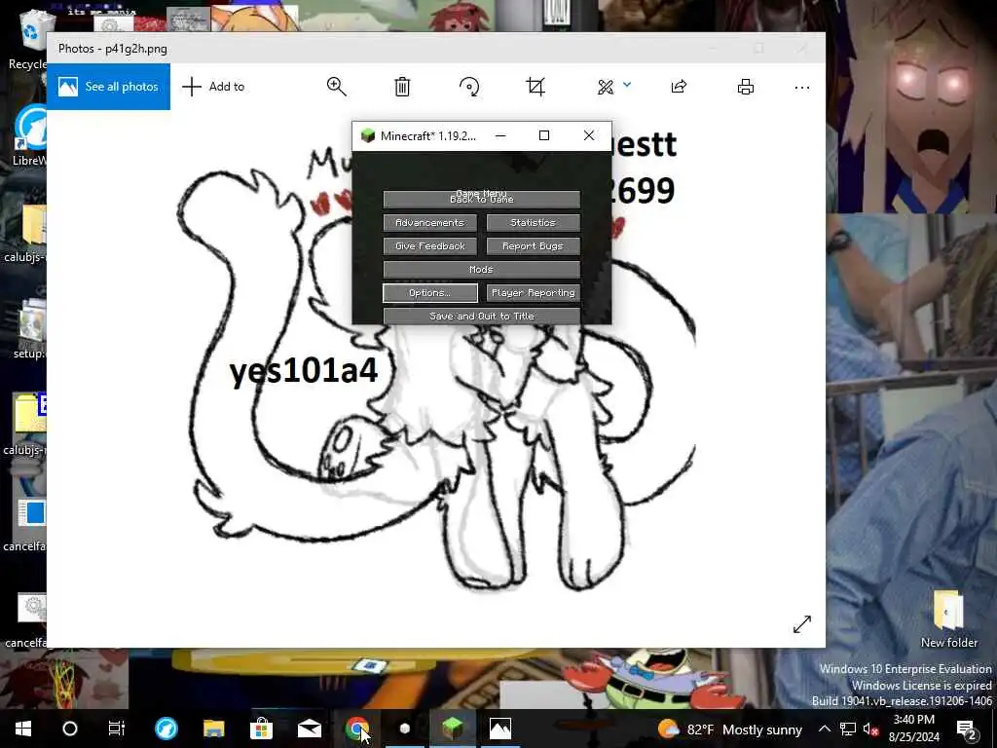Expand the Edit & Create dropdown arrow

627,85
